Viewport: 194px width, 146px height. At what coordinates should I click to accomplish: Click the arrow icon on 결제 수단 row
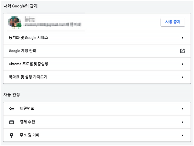[x=182, y=122]
